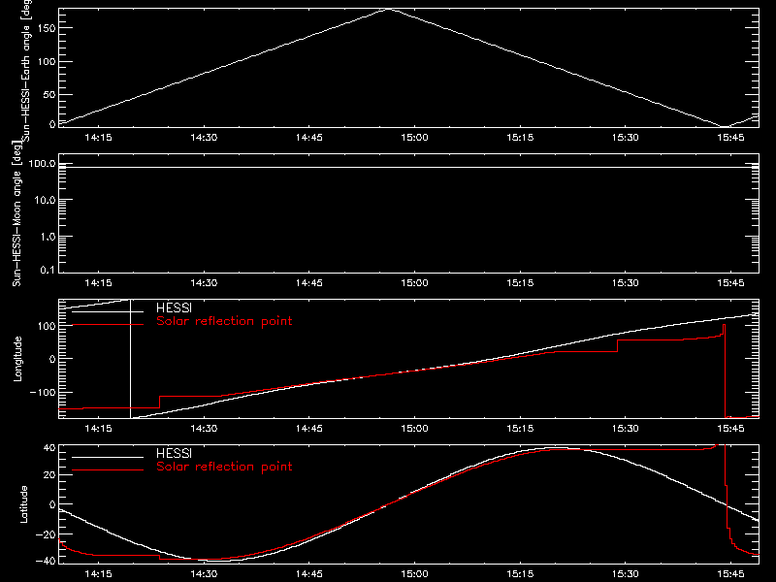Click red legend line sample in Longitude plot

point(108,325)
